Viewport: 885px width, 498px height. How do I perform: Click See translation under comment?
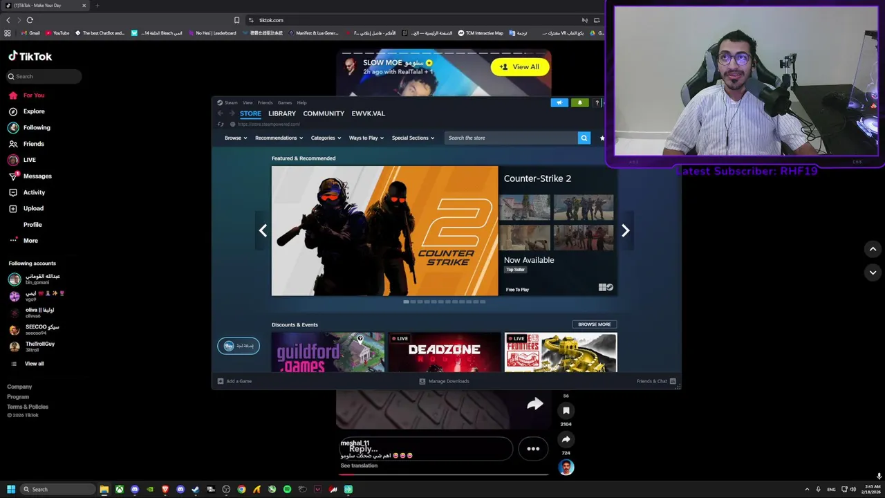pyautogui.click(x=359, y=465)
